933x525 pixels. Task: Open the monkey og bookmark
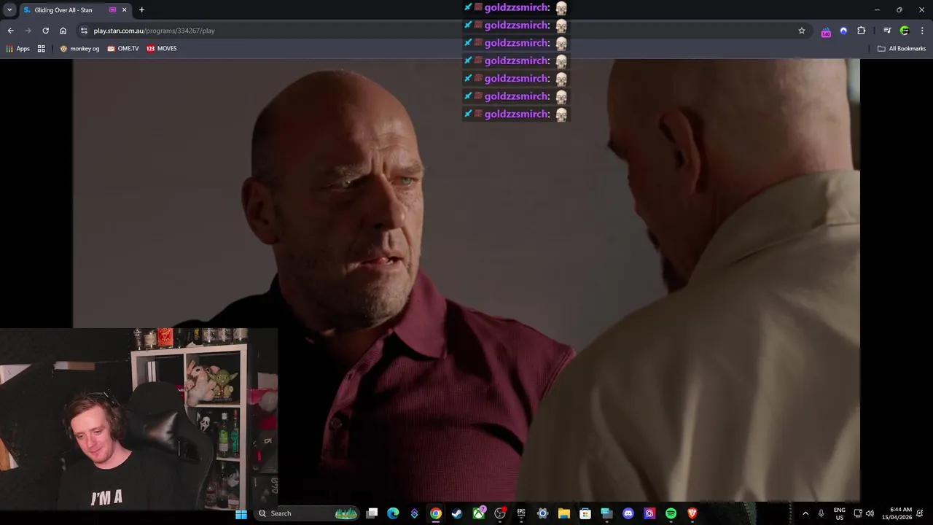coord(79,49)
